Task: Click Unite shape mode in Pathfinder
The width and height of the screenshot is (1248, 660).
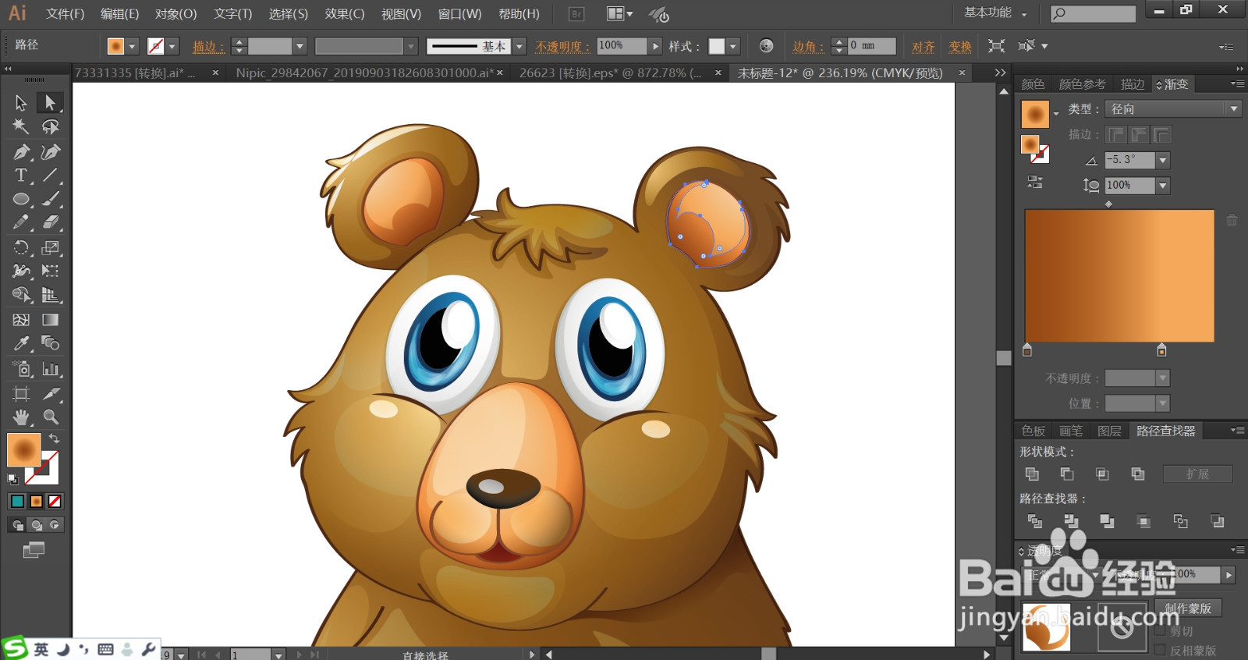Action: (x=1032, y=474)
